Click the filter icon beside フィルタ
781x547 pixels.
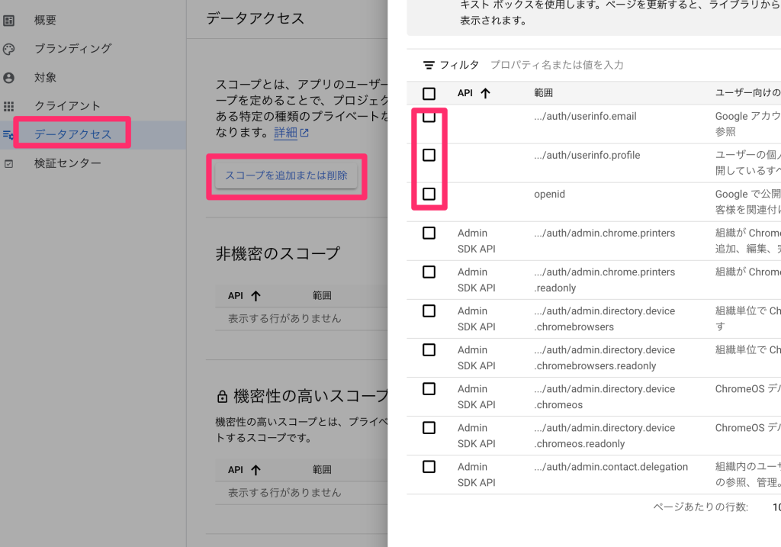429,66
